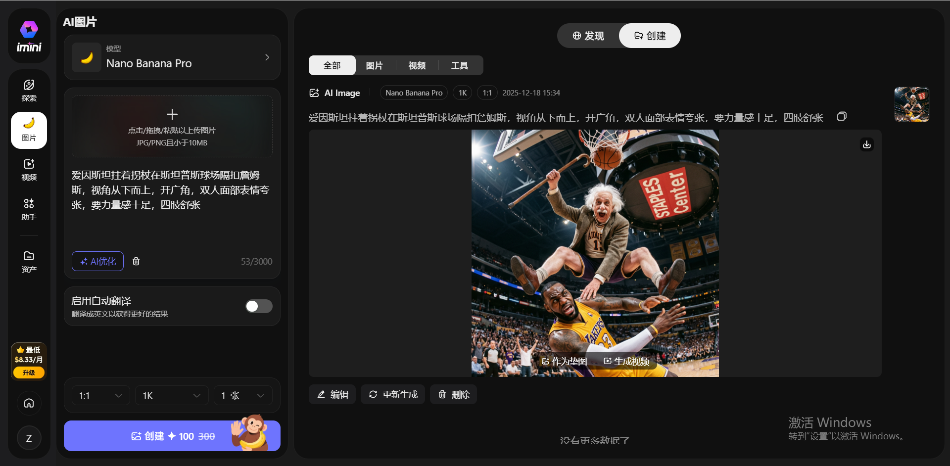The height and width of the screenshot is (466, 950).
Task: Open the aspect ratio 1:1 dropdown
Action: click(100, 395)
